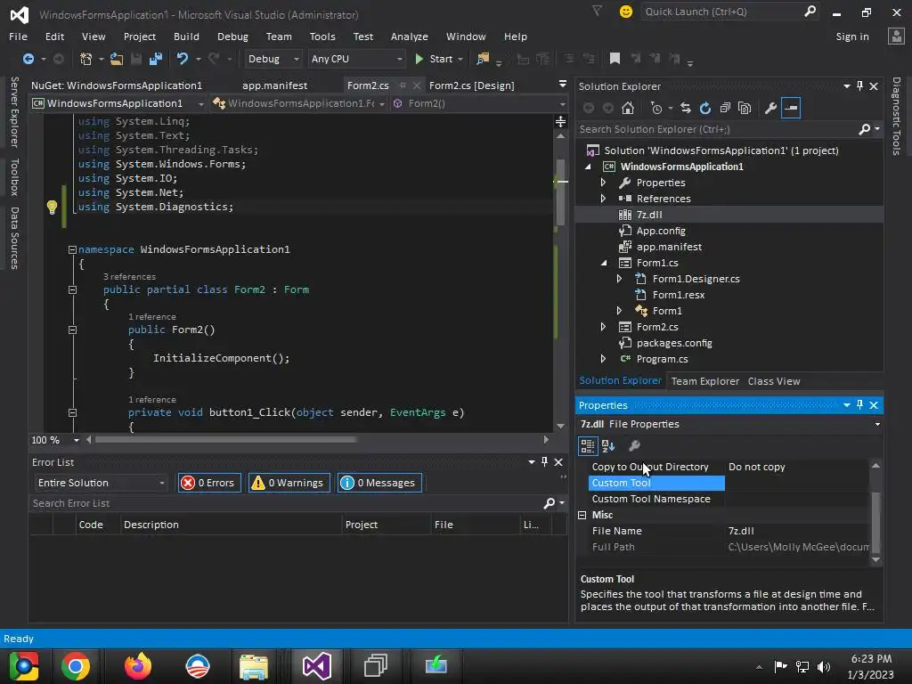Pin the Properties panel
Screen dimensions: 912x684
pyautogui.click(x=859, y=405)
